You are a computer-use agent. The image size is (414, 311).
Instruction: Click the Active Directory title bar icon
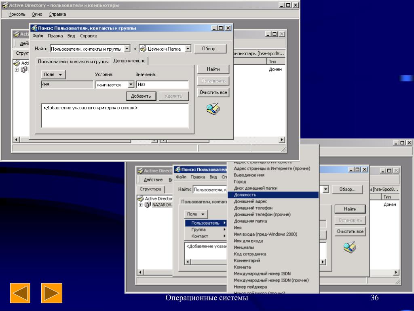(x=5, y=5)
